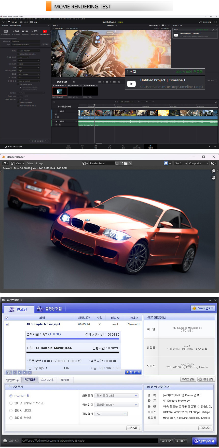Image resolution: width=219 pixels, height=448 pixels.
Task: Expand the 파일형식 AVI format dropdown
Action: click(x=111, y=414)
